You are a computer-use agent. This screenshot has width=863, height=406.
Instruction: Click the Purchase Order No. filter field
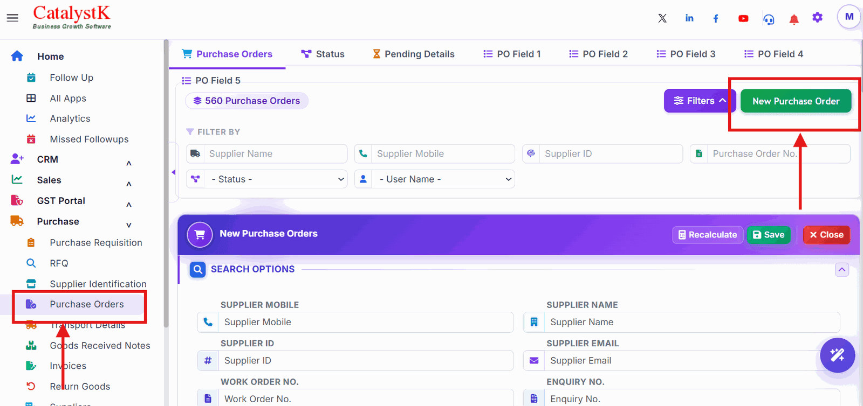[x=770, y=153]
